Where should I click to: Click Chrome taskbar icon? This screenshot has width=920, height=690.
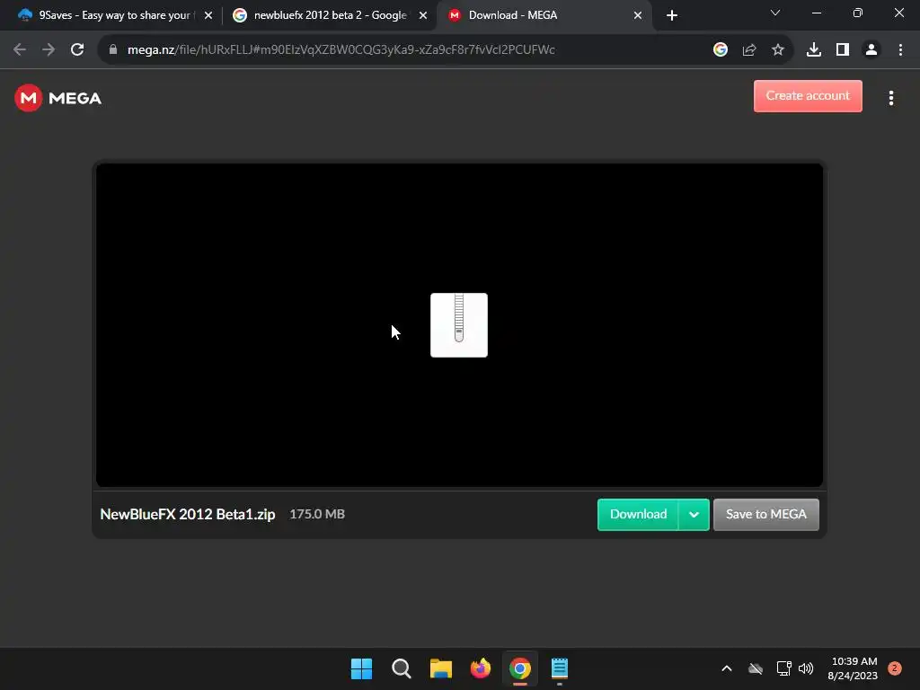pos(520,668)
